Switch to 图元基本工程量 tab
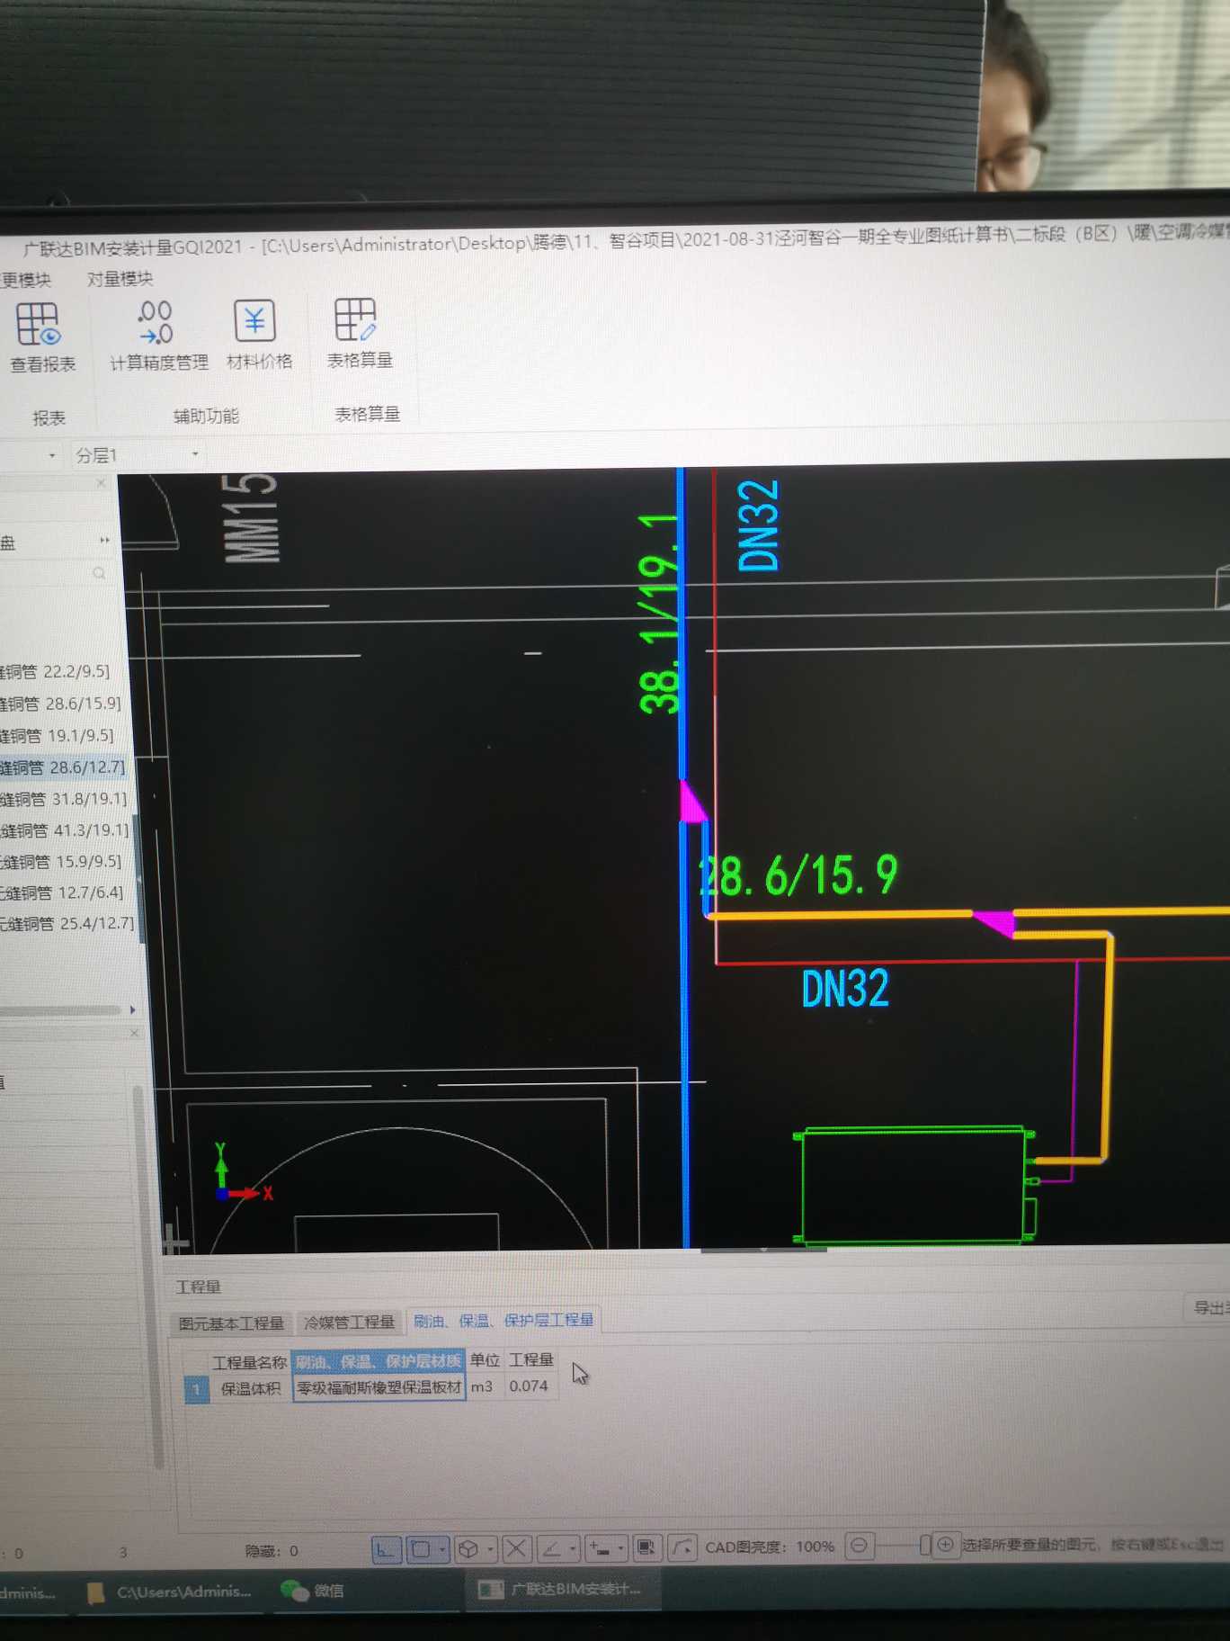 (x=231, y=1323)
